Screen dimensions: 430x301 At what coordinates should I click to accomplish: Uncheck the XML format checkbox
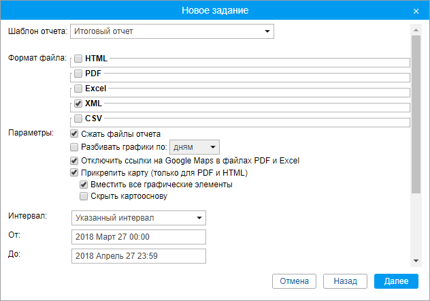(x=78, y=104)
